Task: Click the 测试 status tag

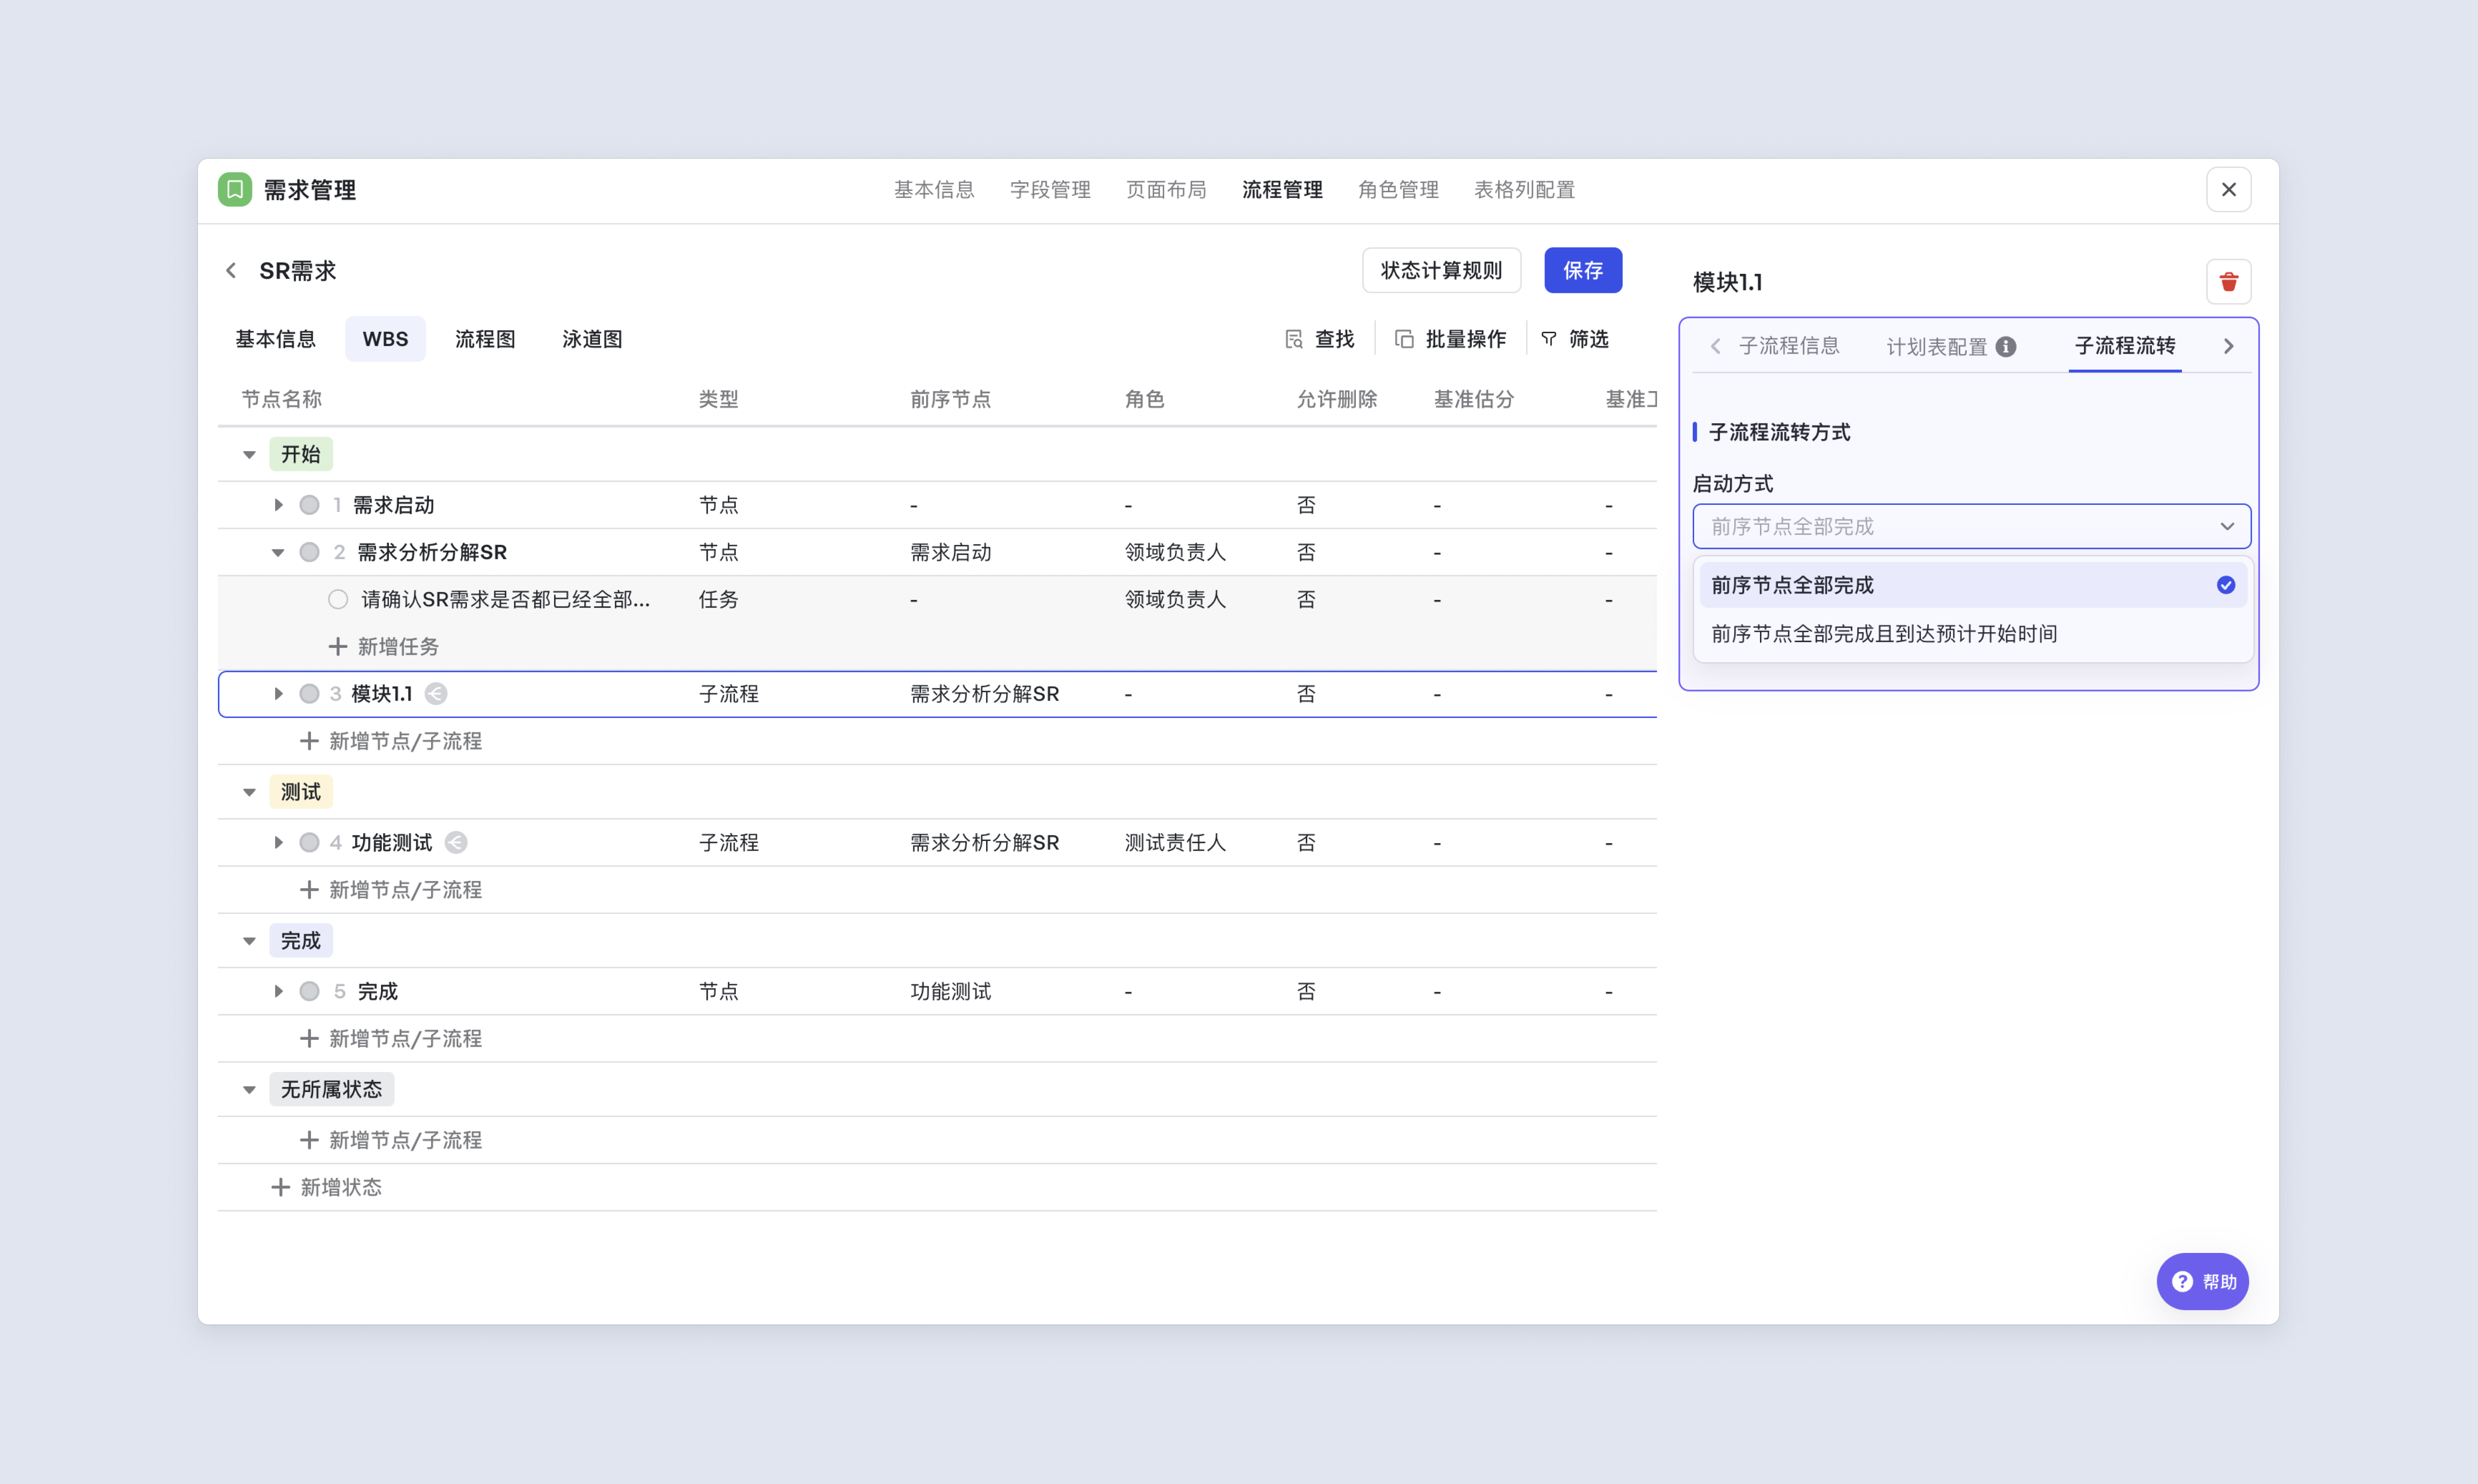Action: click(300, 792)
